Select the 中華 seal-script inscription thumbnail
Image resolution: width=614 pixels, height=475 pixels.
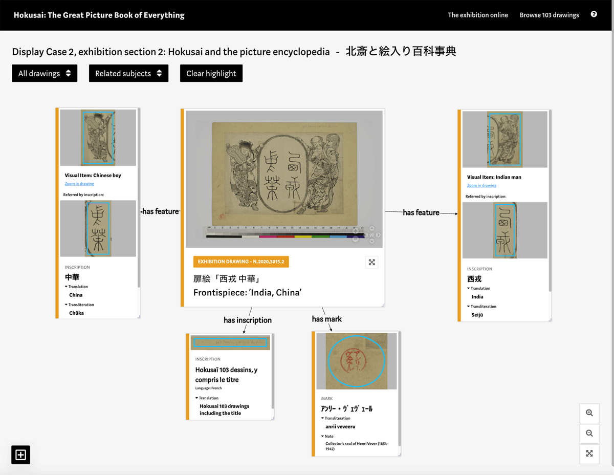click(x=98, y=228)
